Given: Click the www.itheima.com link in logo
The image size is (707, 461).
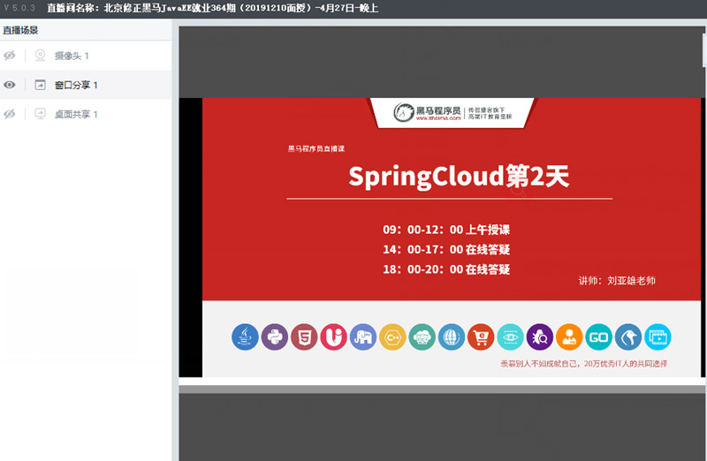Looking at the screenshot, I should click(x=438, y=118).
